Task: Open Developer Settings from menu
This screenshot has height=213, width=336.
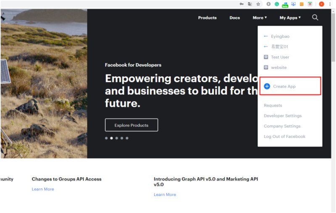Action: [283, 116]
